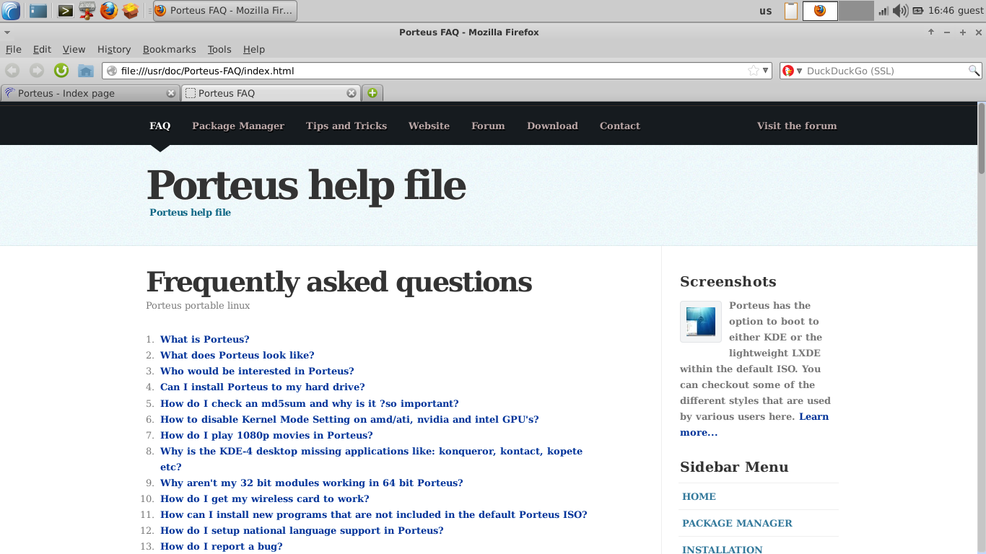
Task: Close the Porteus FAQ tab
Action: coord(352,93)
